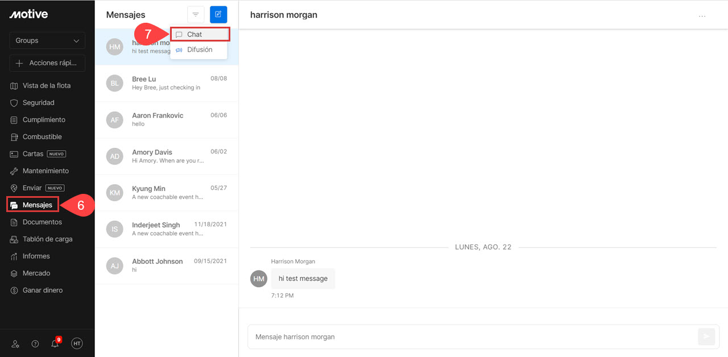
Task: Choose Chat from compose menu
Action: pyautogui.click(x=200, y=35)
